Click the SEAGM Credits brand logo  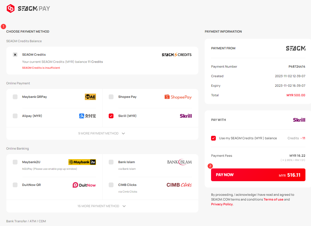(177, 55)
